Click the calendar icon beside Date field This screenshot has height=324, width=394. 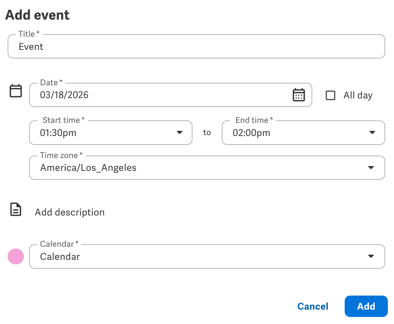pyautogui.click(x=16, y=91)
